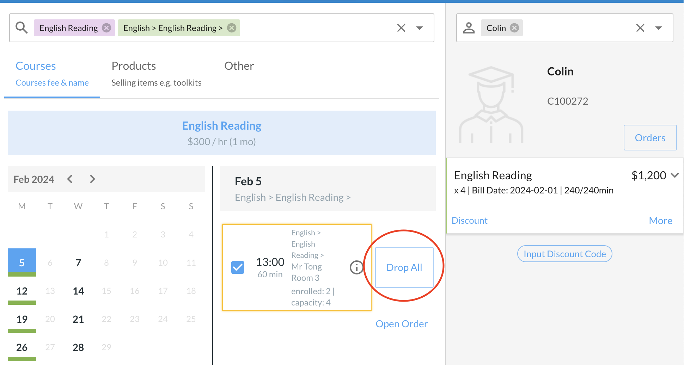The height and width of the screenshot is (365, 684).
Task: Switch to the Other tab
Action: tap(239, 66)
